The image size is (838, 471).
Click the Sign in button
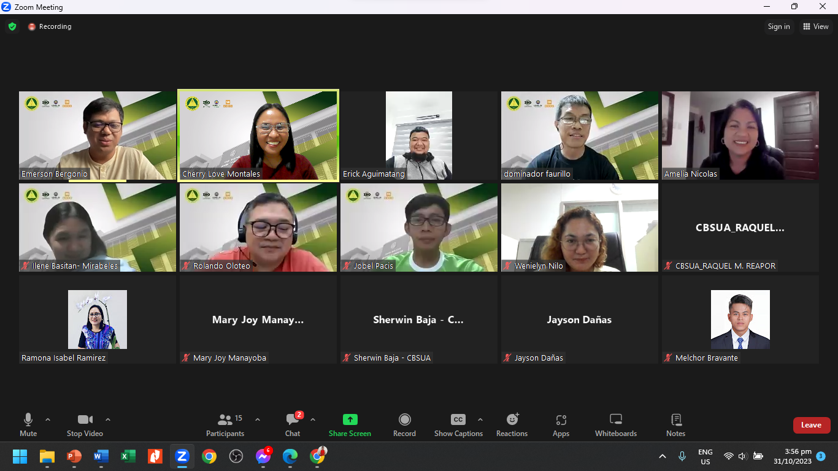pos(778,26)
